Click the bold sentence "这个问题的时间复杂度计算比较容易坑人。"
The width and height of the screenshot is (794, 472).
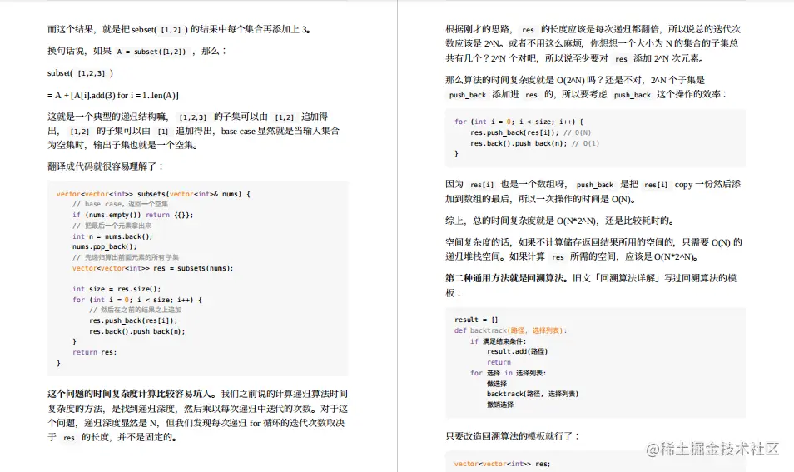[132, 394]
